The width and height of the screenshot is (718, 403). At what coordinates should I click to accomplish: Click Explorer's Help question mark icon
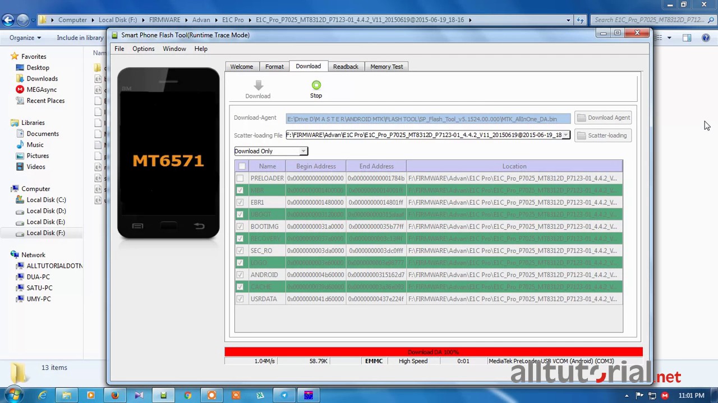[706, 38]
